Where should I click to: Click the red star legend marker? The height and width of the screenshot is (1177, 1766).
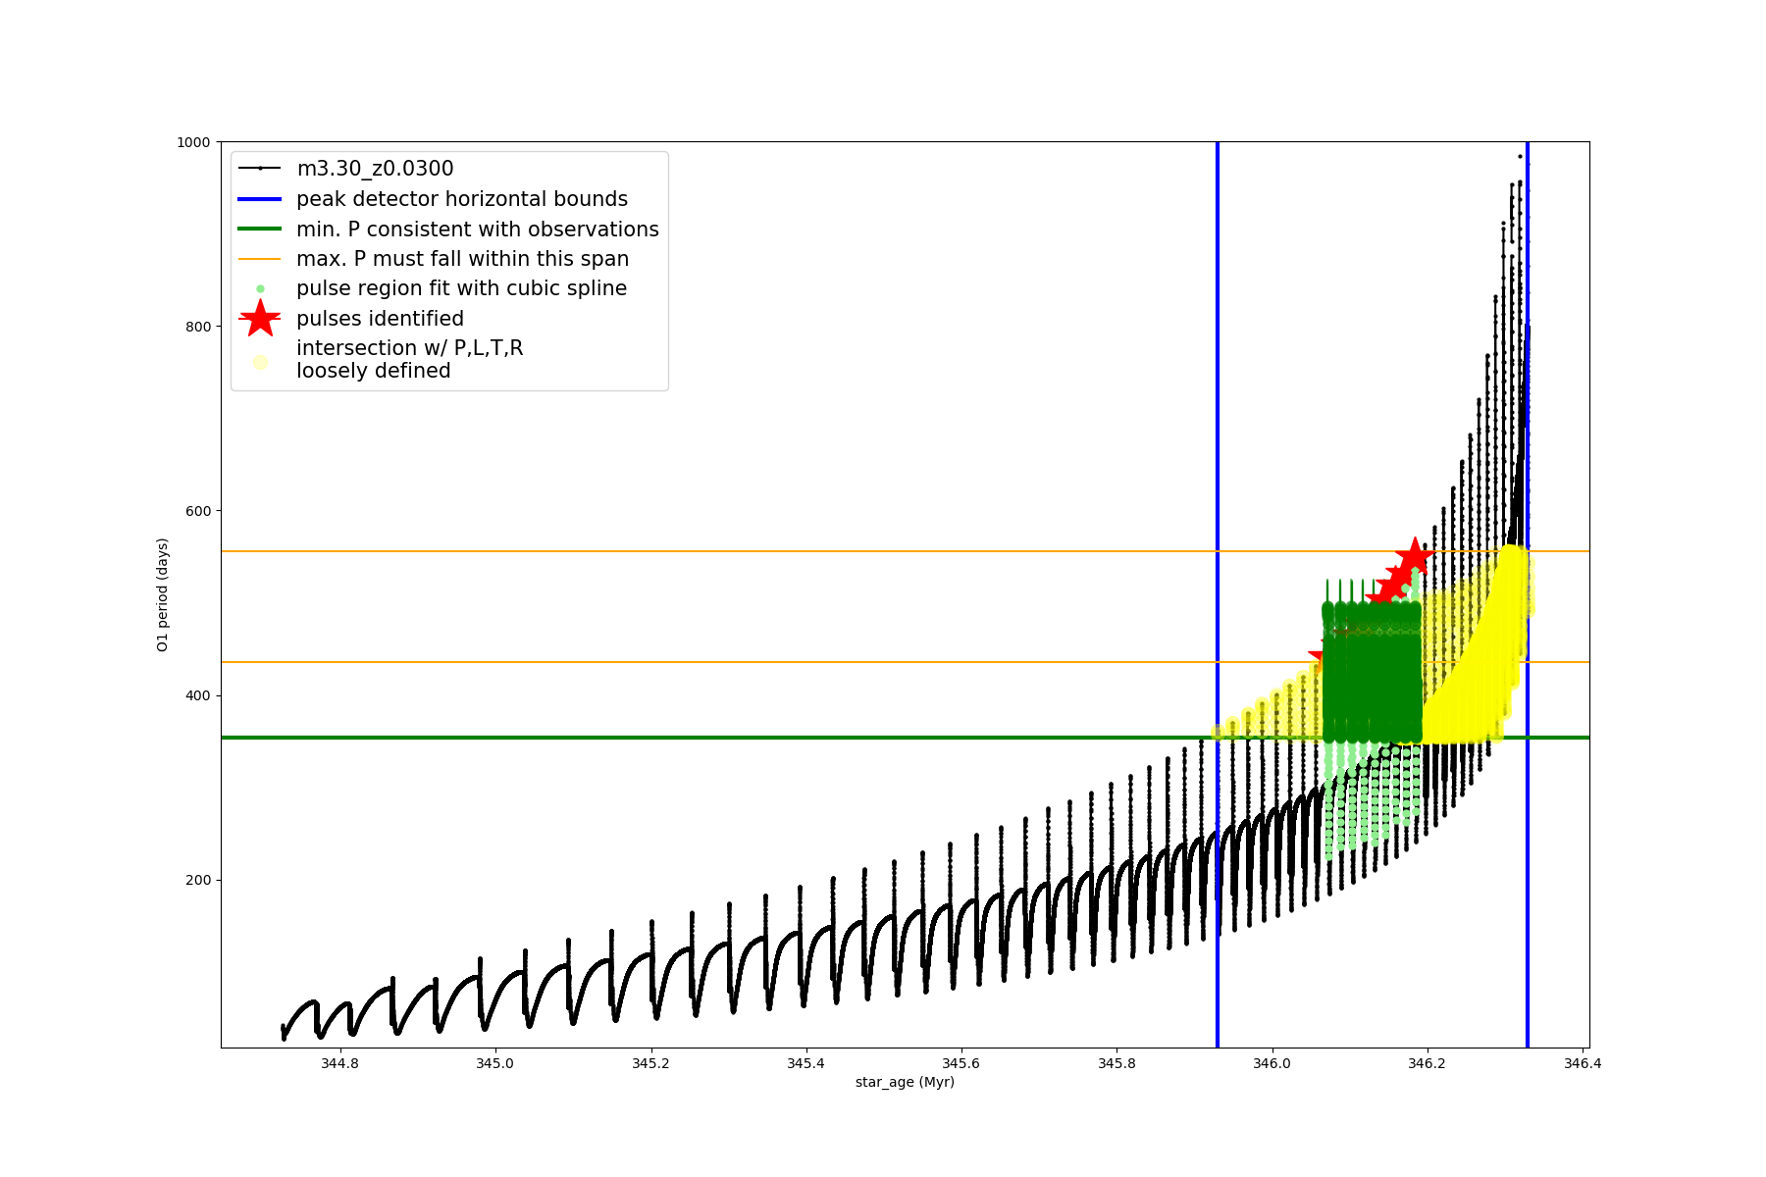[x=260, y=319]
